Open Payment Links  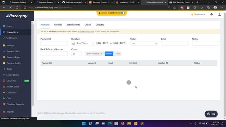(13, 52)
